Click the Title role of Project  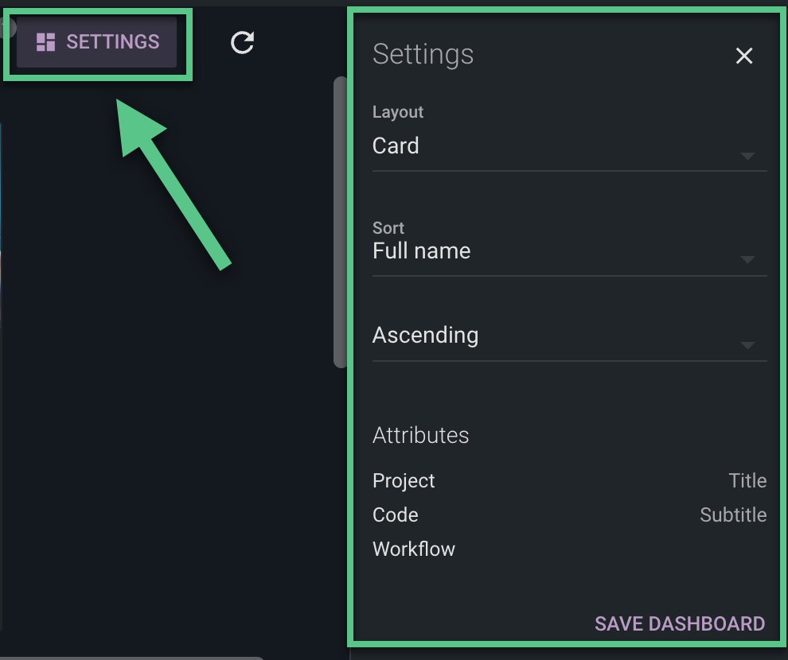tap(747, 481)
